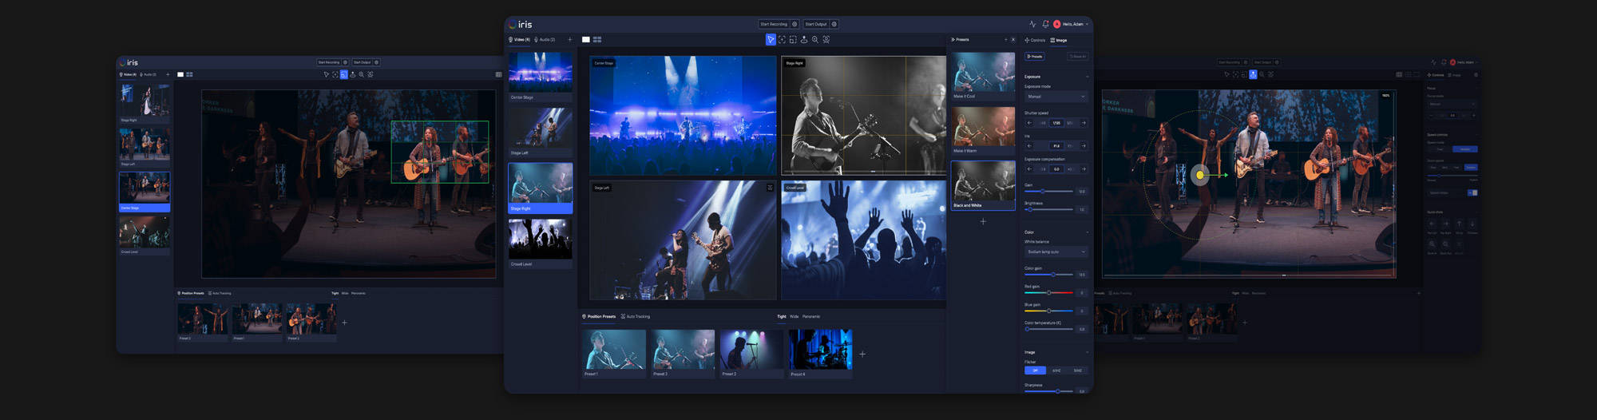Adjust the Red gain slider handle

coord(1048,292)
